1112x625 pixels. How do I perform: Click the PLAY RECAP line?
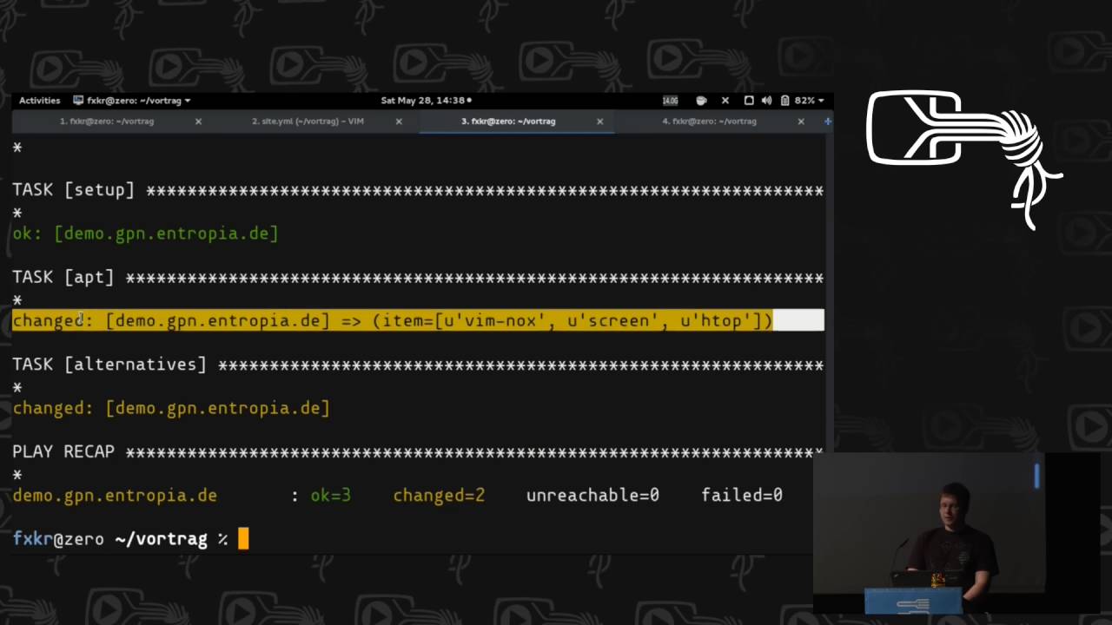coord(418,452)
